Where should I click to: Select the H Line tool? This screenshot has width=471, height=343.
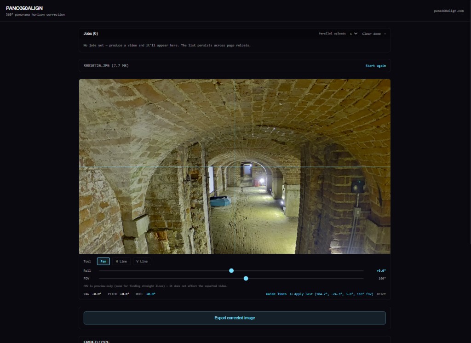pyautogui.click(x=121, y=261)
